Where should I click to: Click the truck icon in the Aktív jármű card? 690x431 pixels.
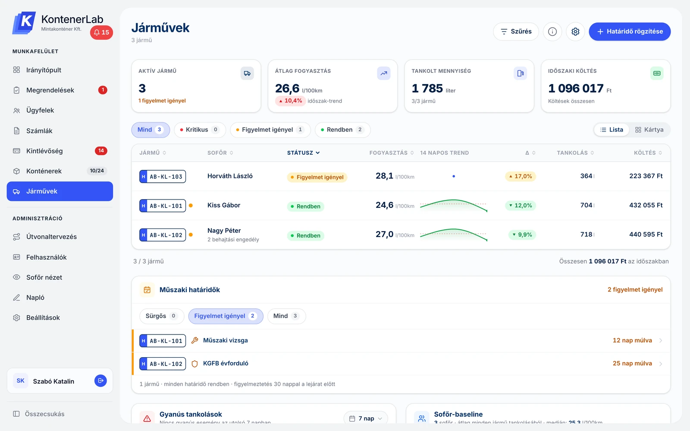coord(247,73)
